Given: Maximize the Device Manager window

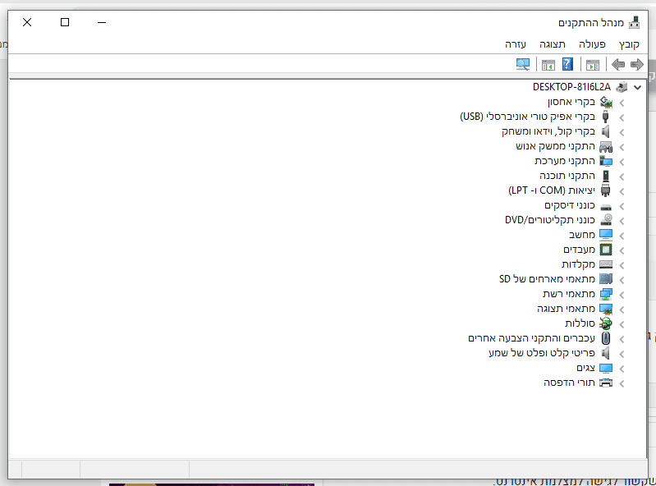Looking at the screenshot, I should click(x=65, y=22).
